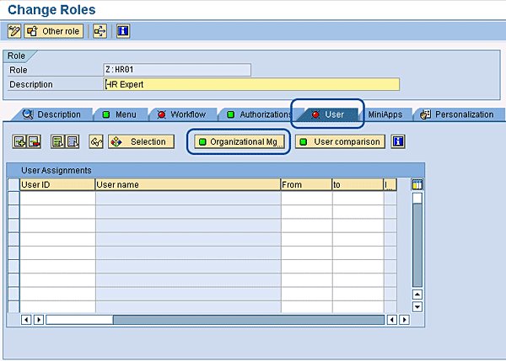Click the far-right horizontal scroll left arrow
The width and height of the screenshot is (506, 361).
tap(392, 320)
